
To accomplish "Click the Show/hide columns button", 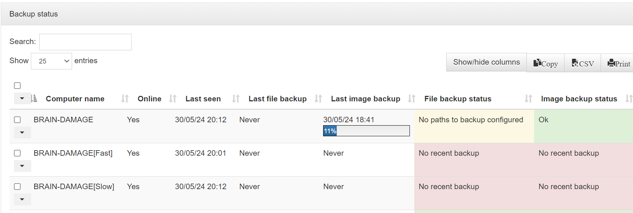I will 486,62.
